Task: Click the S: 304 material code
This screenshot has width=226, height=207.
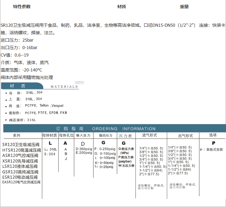Action: pos(50,154)
